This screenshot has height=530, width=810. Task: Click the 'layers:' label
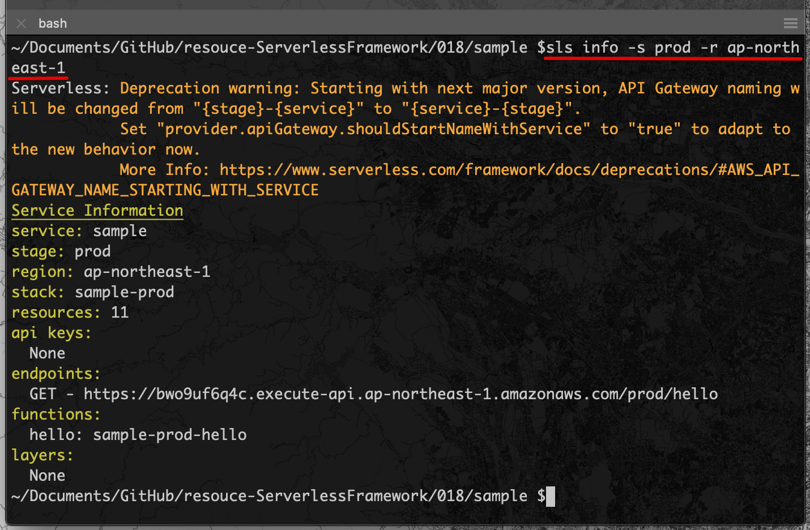42,455
